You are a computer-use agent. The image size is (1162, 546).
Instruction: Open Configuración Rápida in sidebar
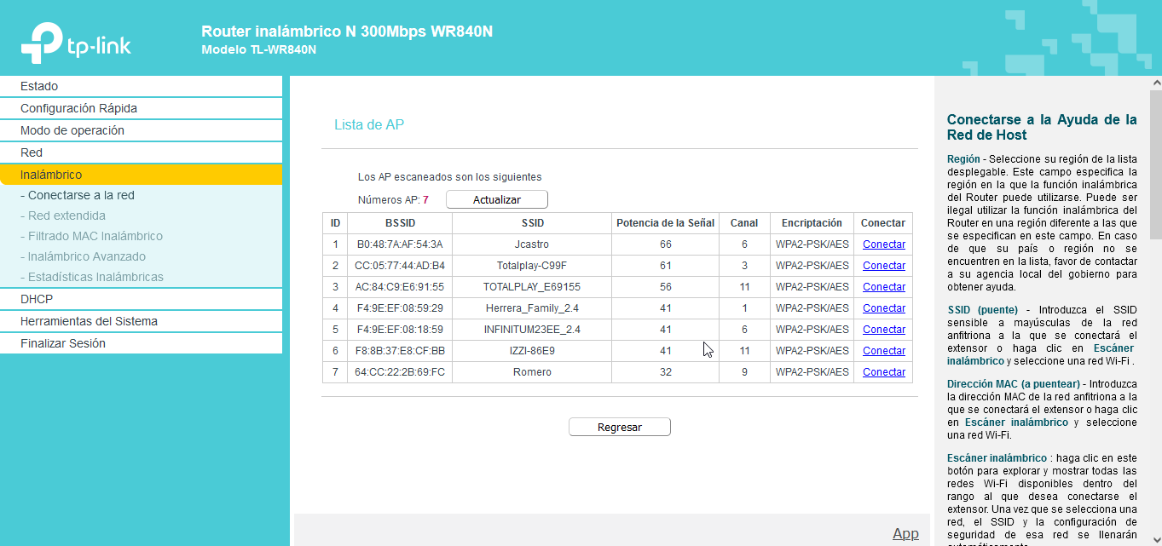[78, 108]
